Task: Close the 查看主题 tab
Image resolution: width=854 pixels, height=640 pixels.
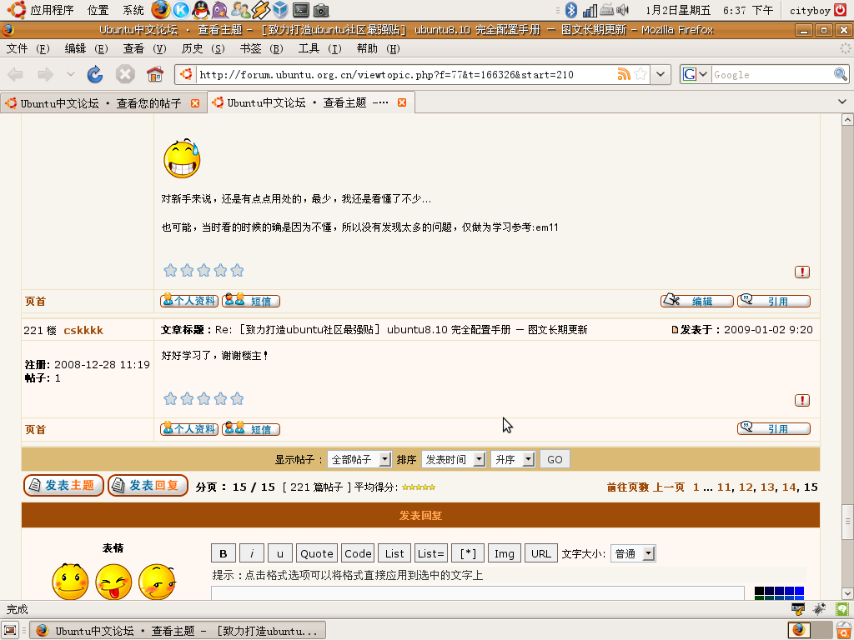Action: pos(402,102)
